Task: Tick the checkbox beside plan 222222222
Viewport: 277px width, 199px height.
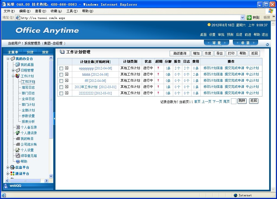Action: tap(61, 93)
